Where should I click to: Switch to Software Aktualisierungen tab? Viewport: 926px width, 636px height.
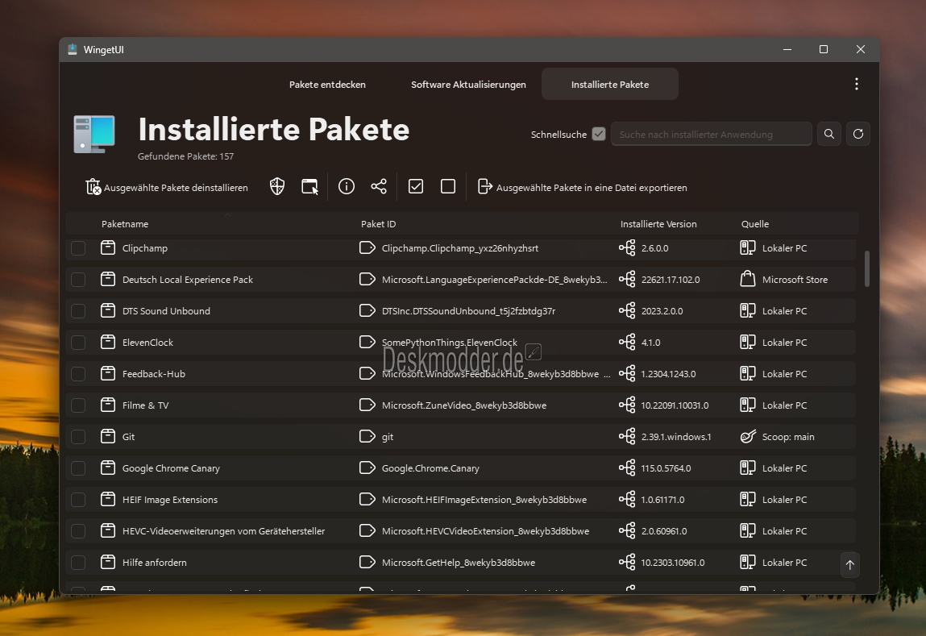point(468,85)
